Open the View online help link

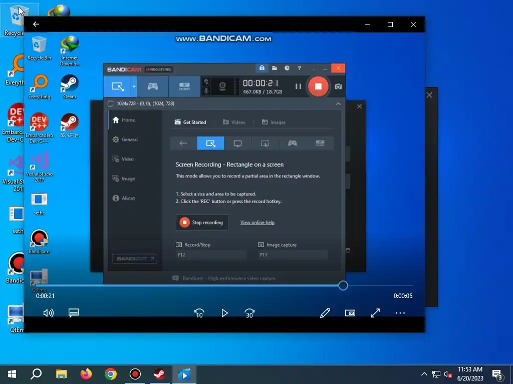(x=258, y=222)
